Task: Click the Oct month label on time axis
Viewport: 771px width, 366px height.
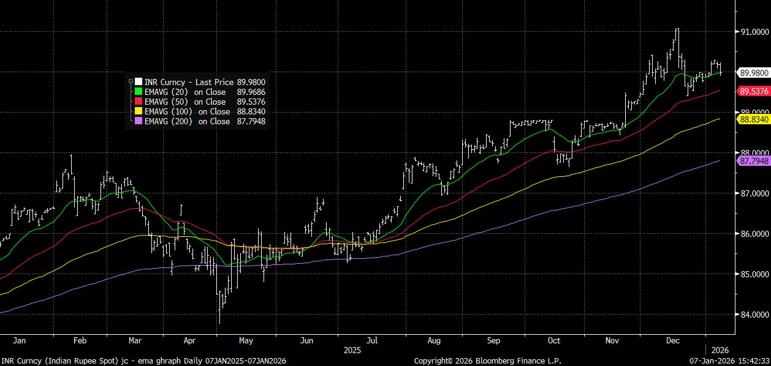Action: (x=554, y=340)
